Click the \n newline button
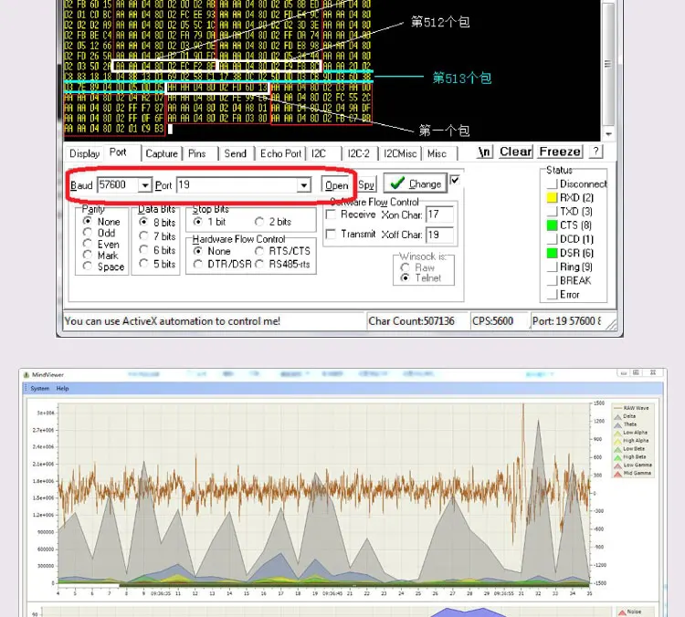 point(485,152)
